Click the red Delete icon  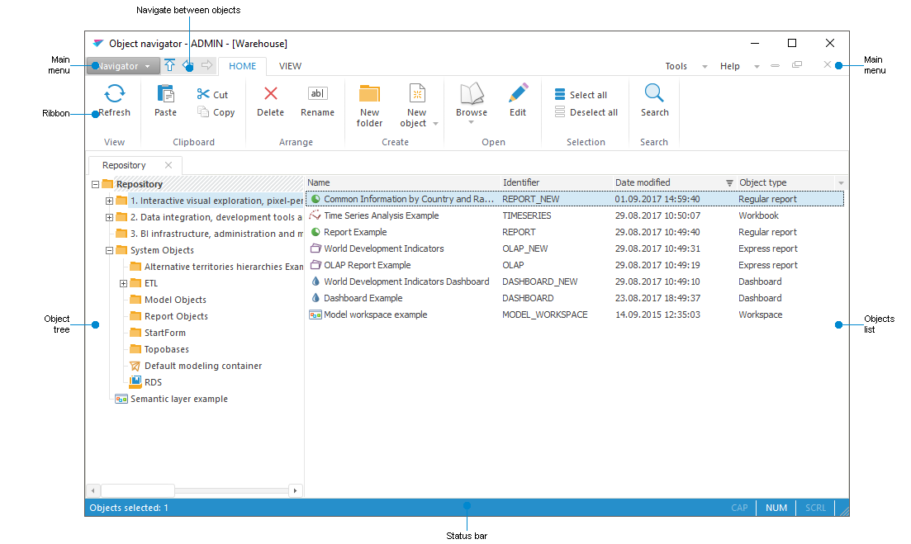[270, 94]
